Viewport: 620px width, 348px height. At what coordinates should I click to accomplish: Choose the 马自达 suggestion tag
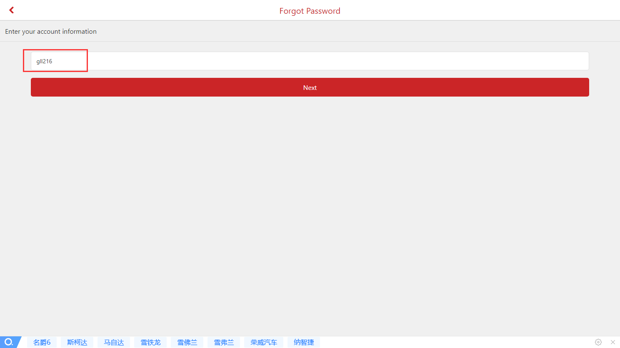click(x=114, y=342)
